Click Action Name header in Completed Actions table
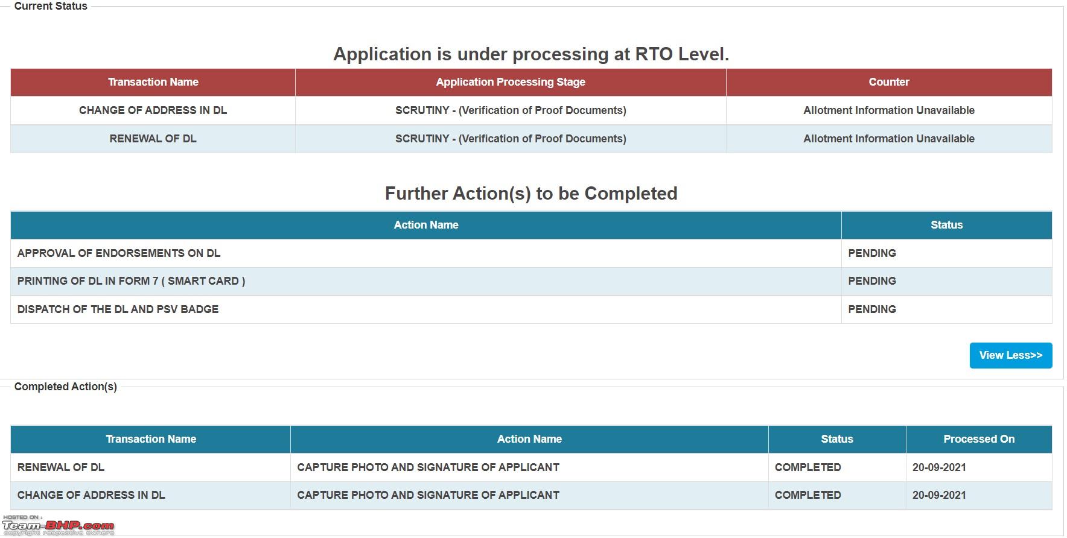The image size is (1067, 538). (x=529, y=439)
